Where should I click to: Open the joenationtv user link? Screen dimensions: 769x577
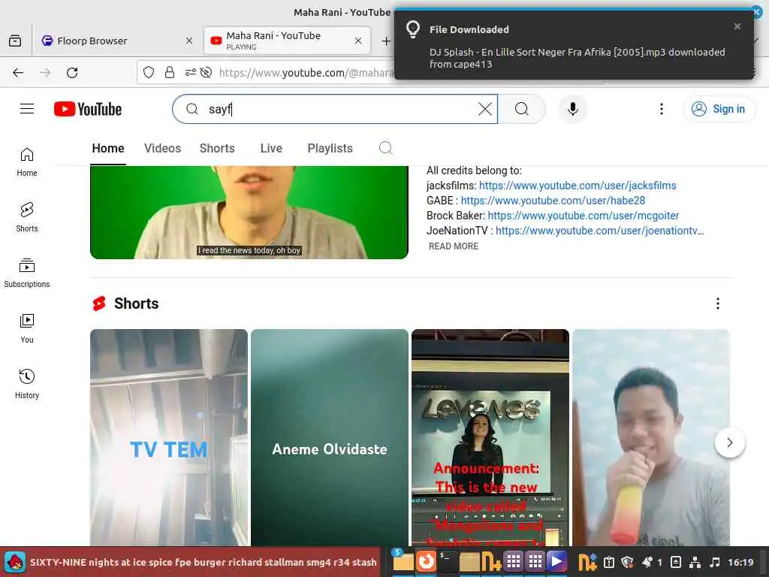pos(600,231)
